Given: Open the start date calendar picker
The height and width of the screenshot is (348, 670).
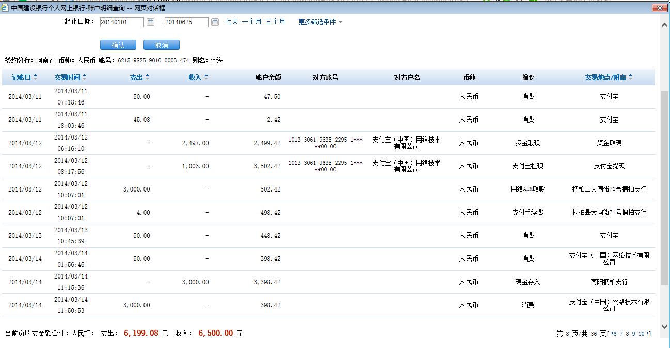Looking at the screenshot, I should pos(150,22).
